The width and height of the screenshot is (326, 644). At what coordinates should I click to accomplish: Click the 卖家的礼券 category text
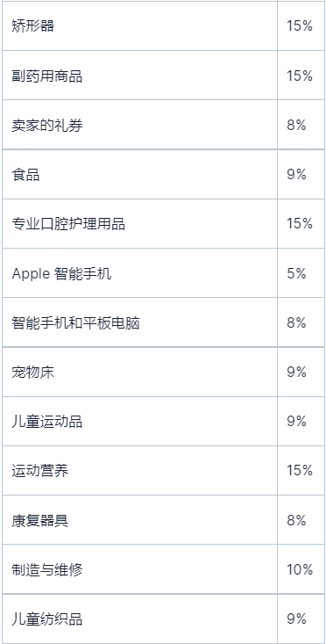click(x=46, y=126)
